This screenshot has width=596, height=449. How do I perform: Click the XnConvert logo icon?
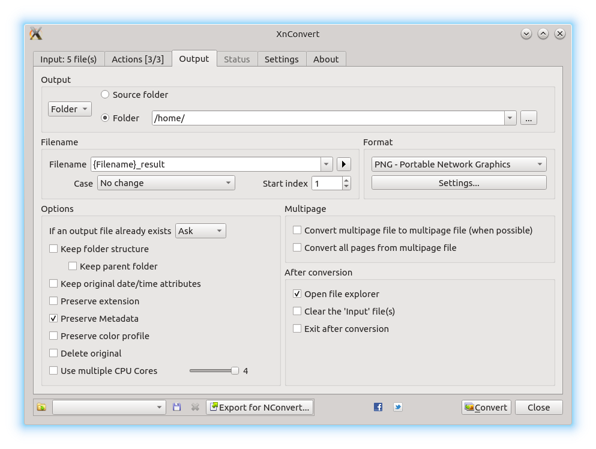(36, 34)
